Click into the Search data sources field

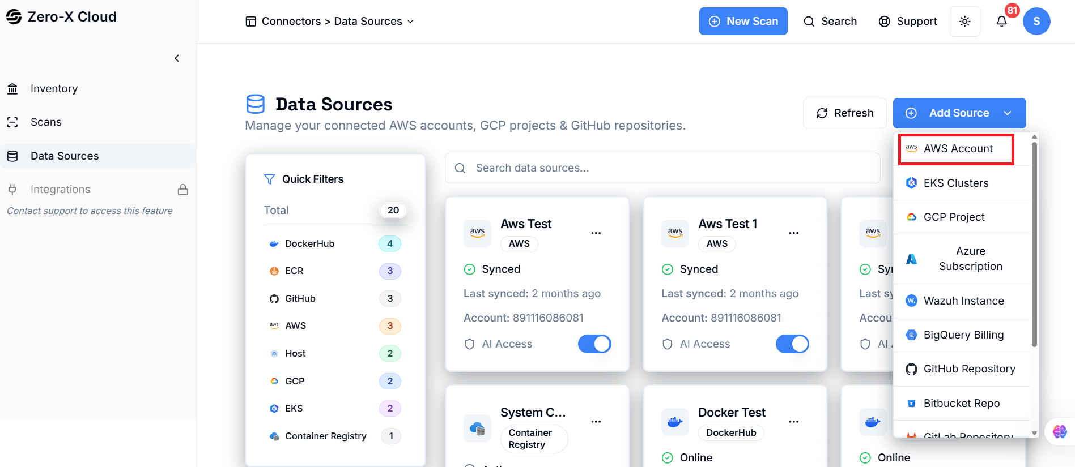click(x=662, y=168)
